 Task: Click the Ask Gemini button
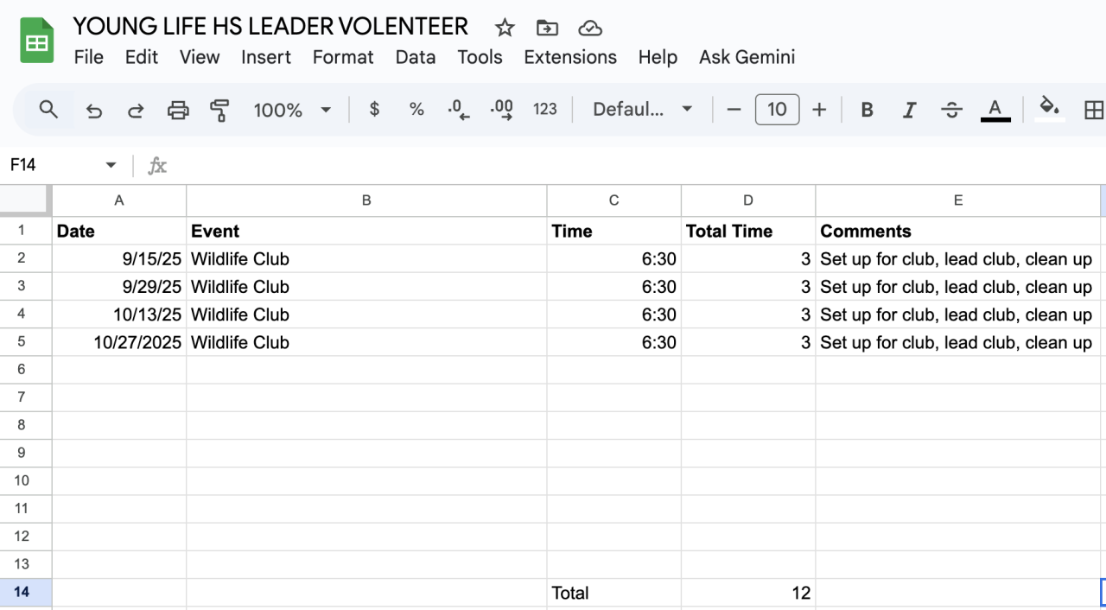[x=747, y=57]
